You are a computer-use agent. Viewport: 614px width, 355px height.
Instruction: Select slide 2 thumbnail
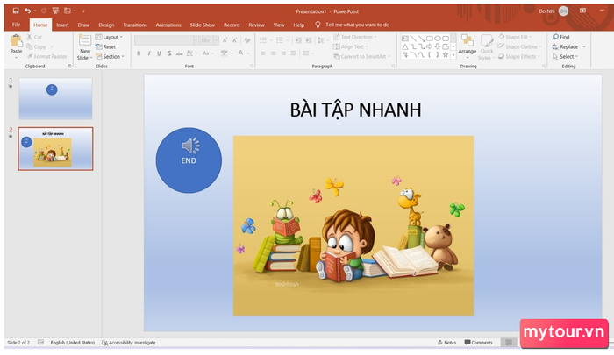tap(55, 149)
